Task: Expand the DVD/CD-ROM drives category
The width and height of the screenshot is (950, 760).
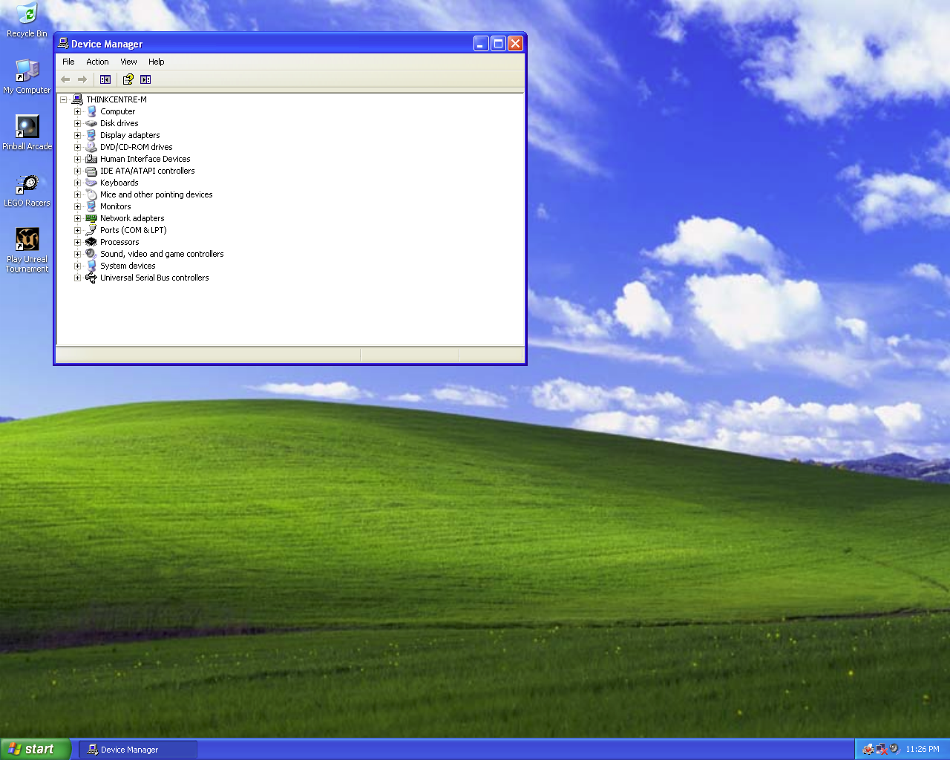Action: (x=77, y=147)
